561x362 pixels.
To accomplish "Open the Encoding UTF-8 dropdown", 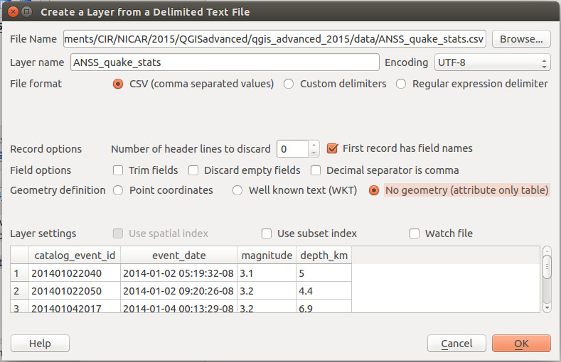I will tap(492, 62).
